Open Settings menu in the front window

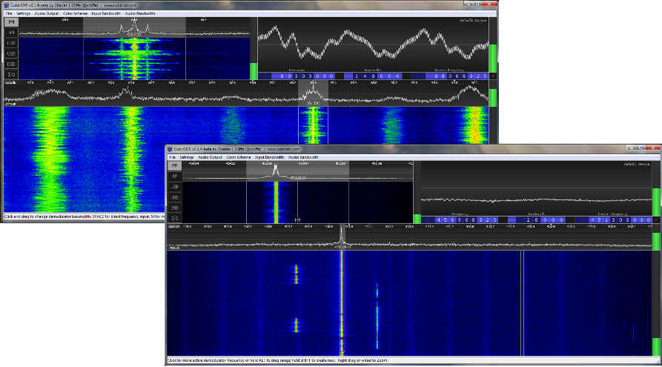[x=186, y=157]
